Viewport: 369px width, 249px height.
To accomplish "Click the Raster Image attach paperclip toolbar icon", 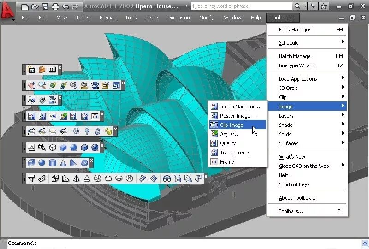I will pos(42,116).
